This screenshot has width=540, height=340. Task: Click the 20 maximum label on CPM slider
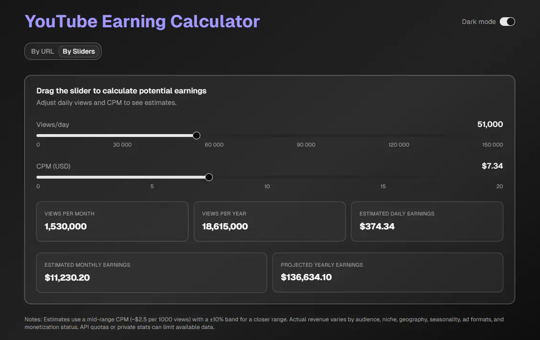point(499,186)
